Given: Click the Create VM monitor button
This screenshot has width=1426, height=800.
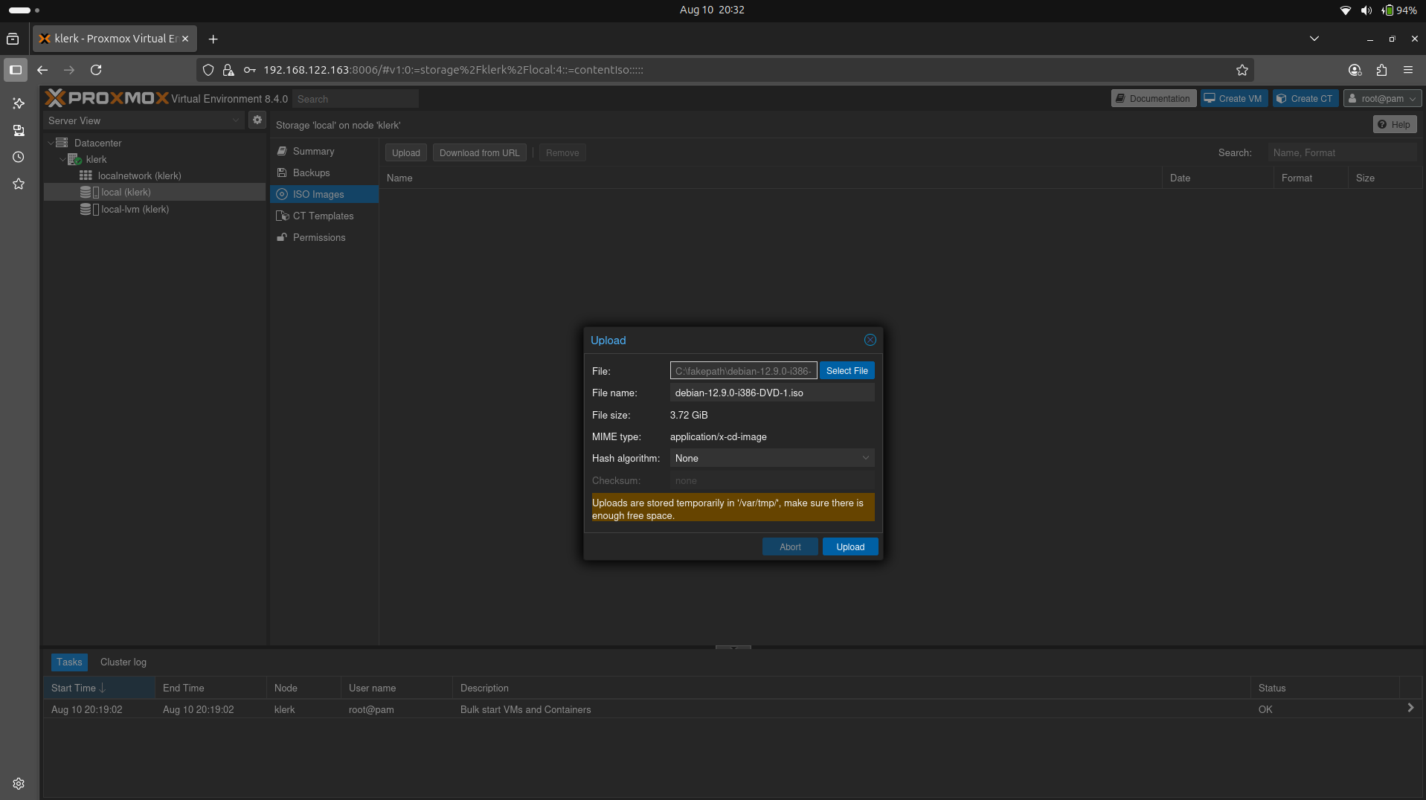Looking at the screenshot, I should pos(1233,98).
